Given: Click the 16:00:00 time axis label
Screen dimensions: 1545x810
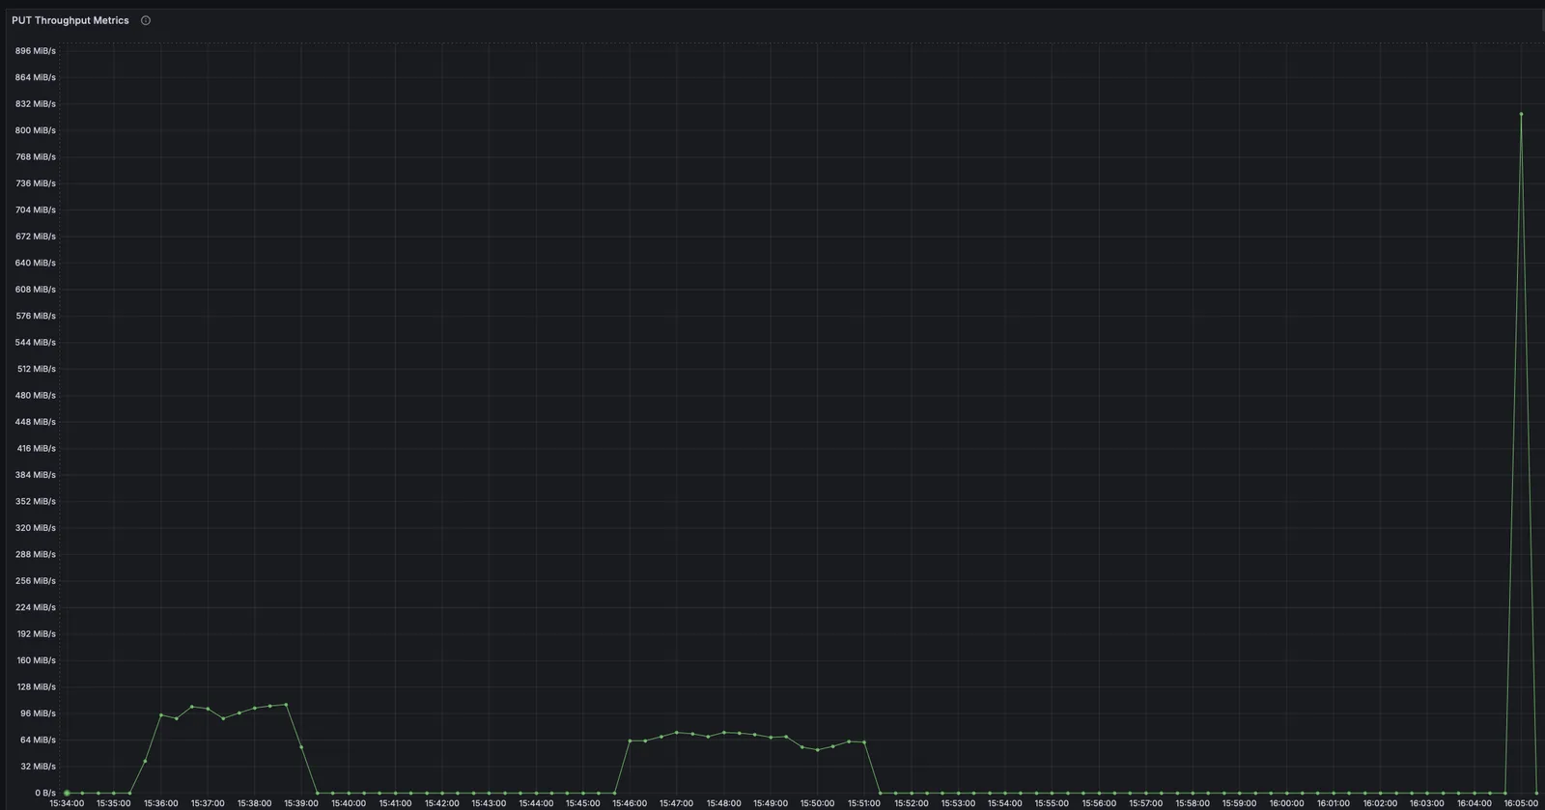Looking at the screenshot, I should (1286, 803).
